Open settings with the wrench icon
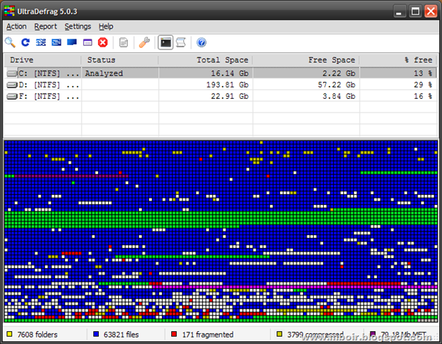442x344 pixels. [x=144, y=42]
